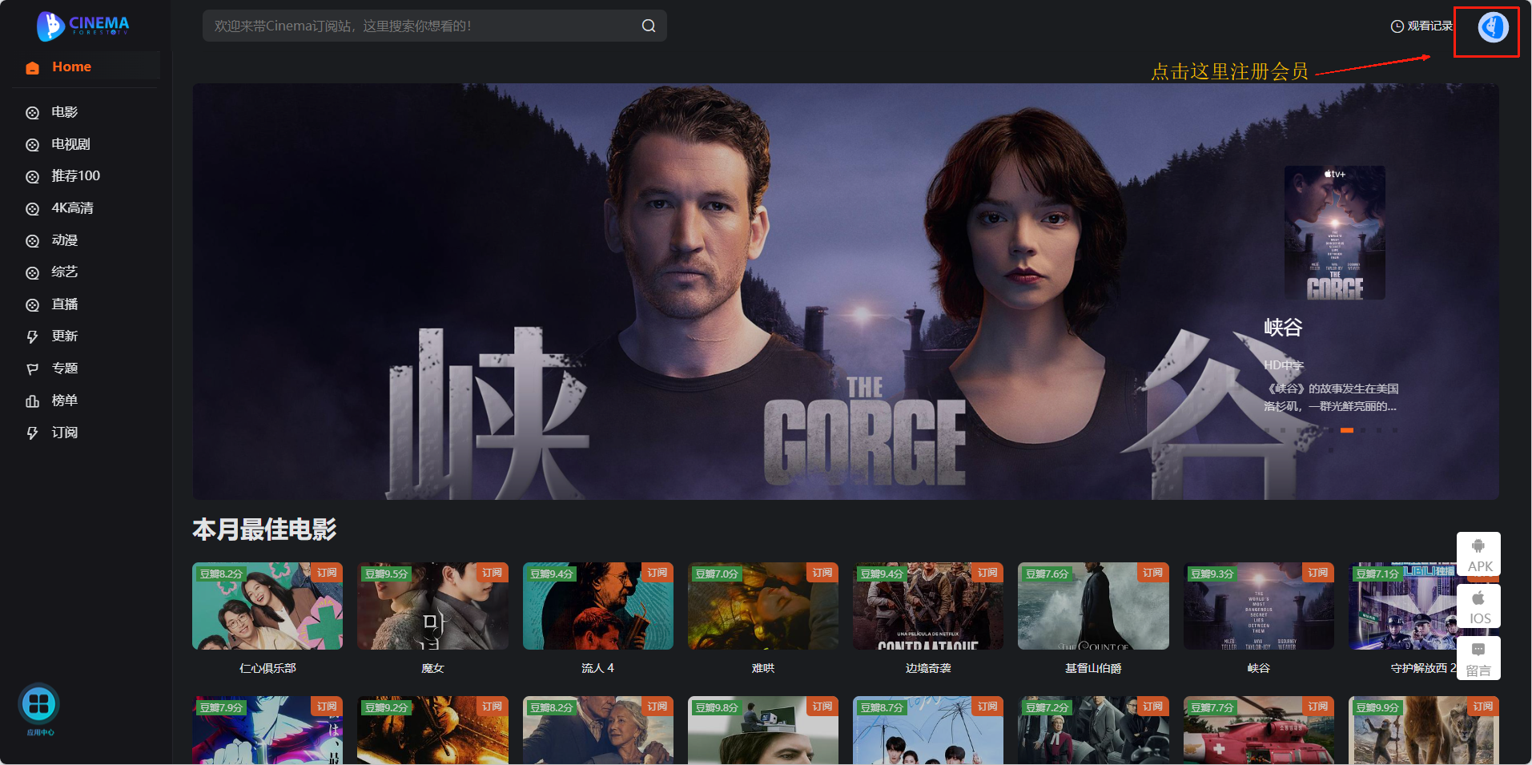Select the active orange carousel indicator

[1347, 430]
